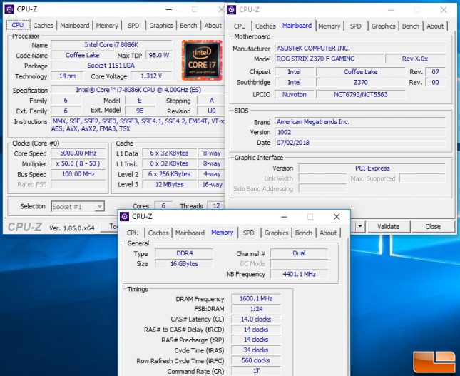The image size is (460, 376).
Task: Click the memory Type value DDR4
Action: (x=184, y=253)
